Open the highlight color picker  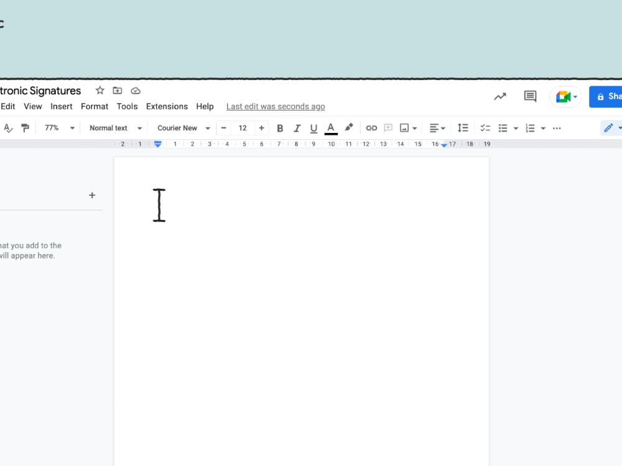(x=349, y=127)
